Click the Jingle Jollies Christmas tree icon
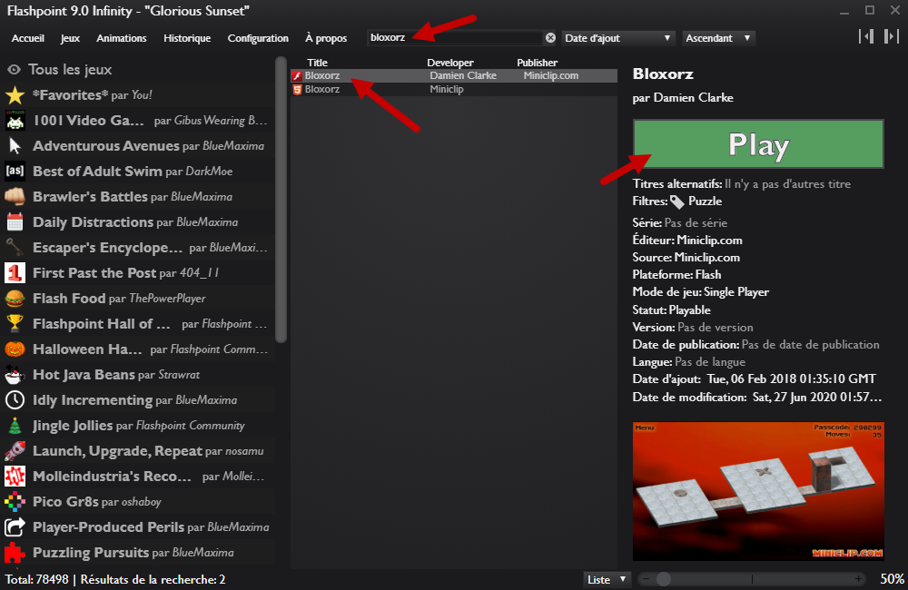The height and width of the screenshot is (590, 908). point(15,426)
